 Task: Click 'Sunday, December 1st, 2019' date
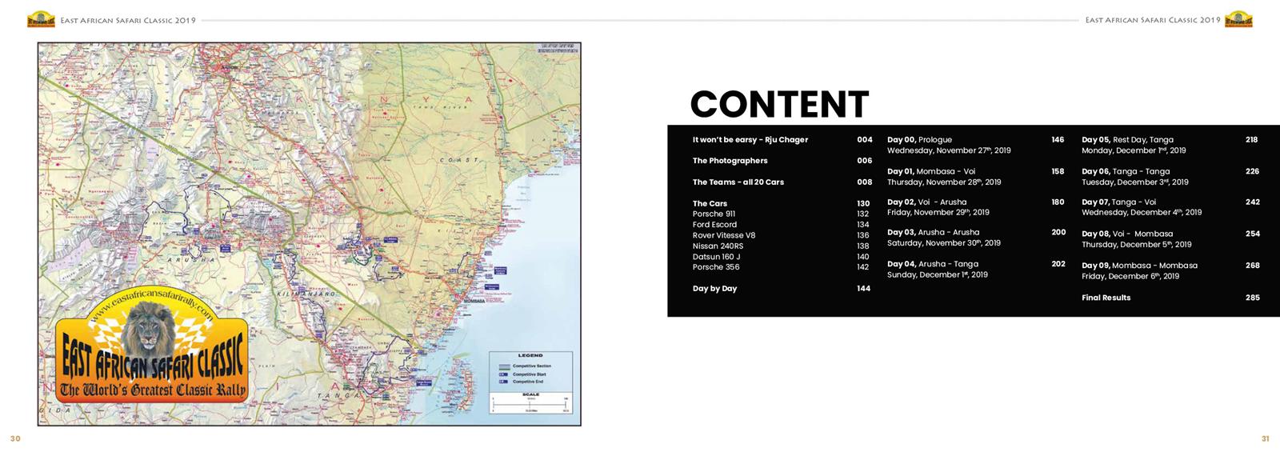[938, 275]
